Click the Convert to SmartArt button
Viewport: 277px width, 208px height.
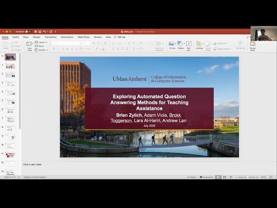click(x=159, y=46)
